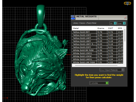The width and height of the screenshot is (136, 102).
Task: Select the Yellow Gold:14KY row
Action: (97, 38)
